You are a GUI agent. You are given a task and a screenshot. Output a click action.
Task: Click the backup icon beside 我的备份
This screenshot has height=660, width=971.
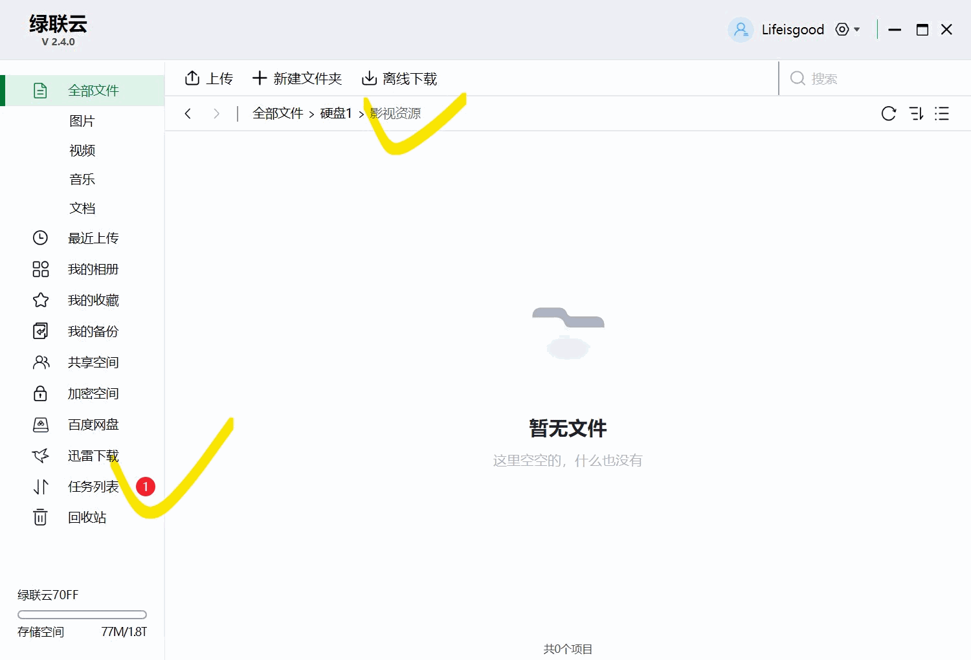[40, 331]
